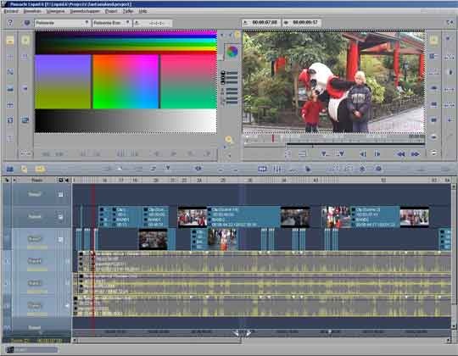
Task: Open the first reference dropdown in top toolbar
Action: click(62, 23)
